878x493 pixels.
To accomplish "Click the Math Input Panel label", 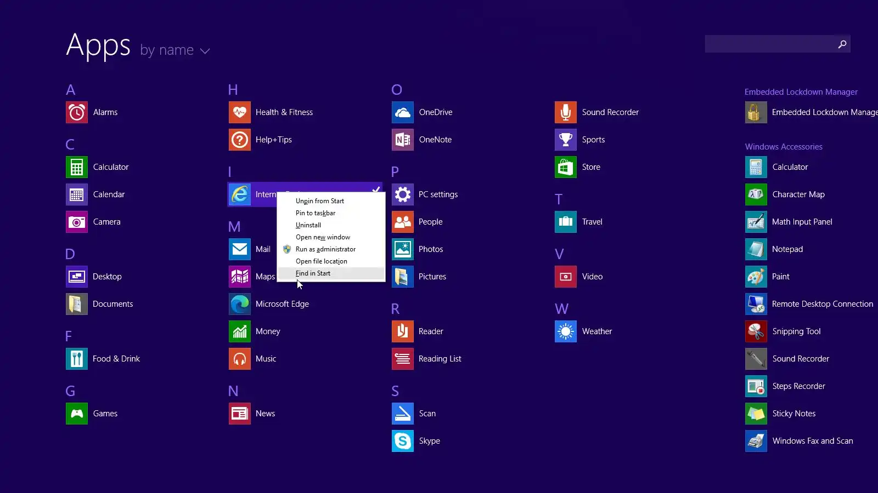I will click(802, 222).
